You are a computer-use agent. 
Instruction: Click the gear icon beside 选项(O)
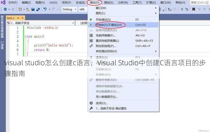(x=91, y=103)
